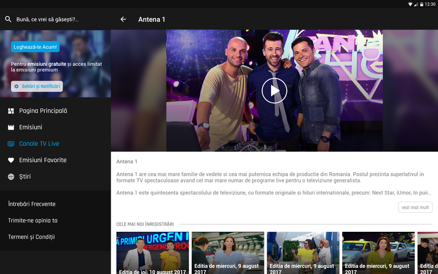438x274 pixels.
Task: Click the 'CELE MAI NOI ÎNREGISTRĂRI' heading
Action: [145, 224]
